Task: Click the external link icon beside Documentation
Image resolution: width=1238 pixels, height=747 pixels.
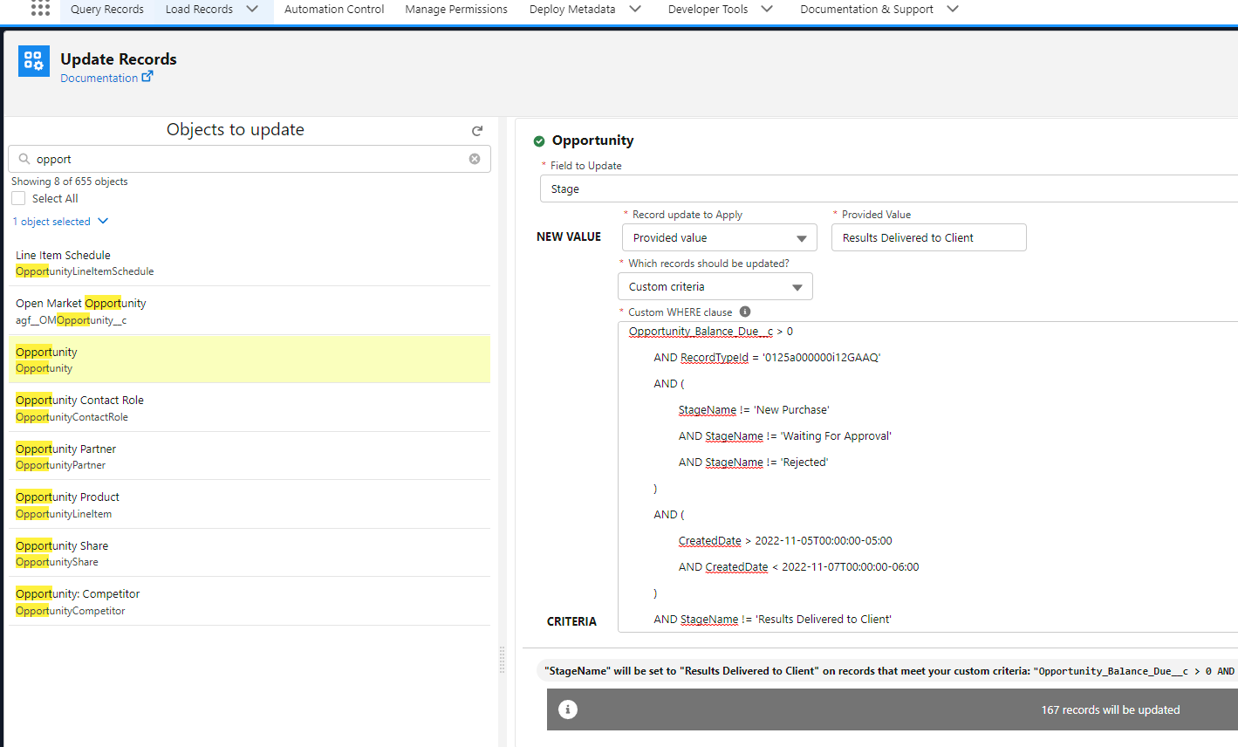Action: tap(147, 77)
